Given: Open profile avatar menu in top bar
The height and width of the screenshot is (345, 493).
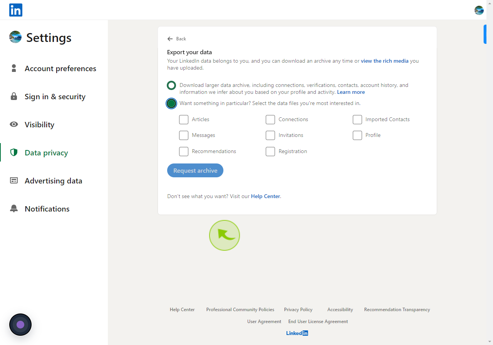Looking at the screenshot, I should tap(479, 10).
